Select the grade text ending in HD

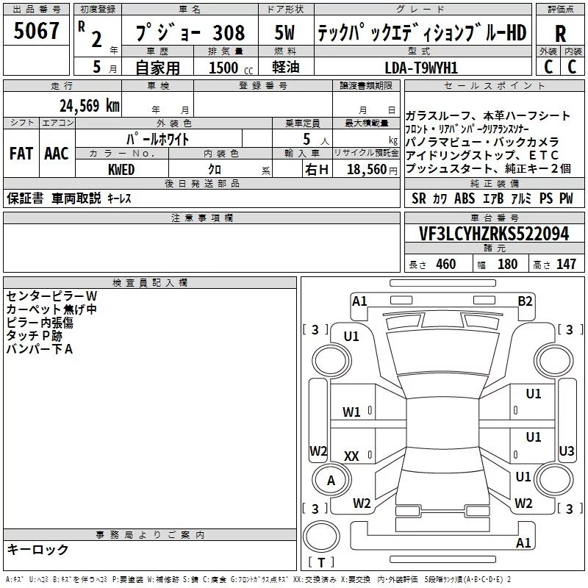(422, 32)
